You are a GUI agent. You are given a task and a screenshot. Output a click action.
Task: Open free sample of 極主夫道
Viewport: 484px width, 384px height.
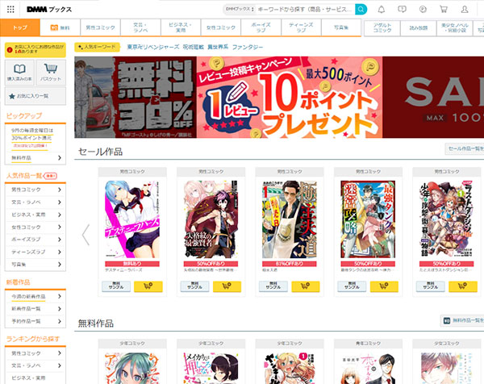coord(273,286)
